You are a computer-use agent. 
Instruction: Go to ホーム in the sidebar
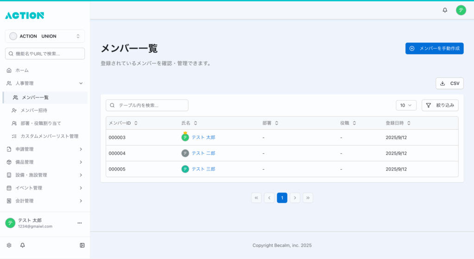point(22,70)
